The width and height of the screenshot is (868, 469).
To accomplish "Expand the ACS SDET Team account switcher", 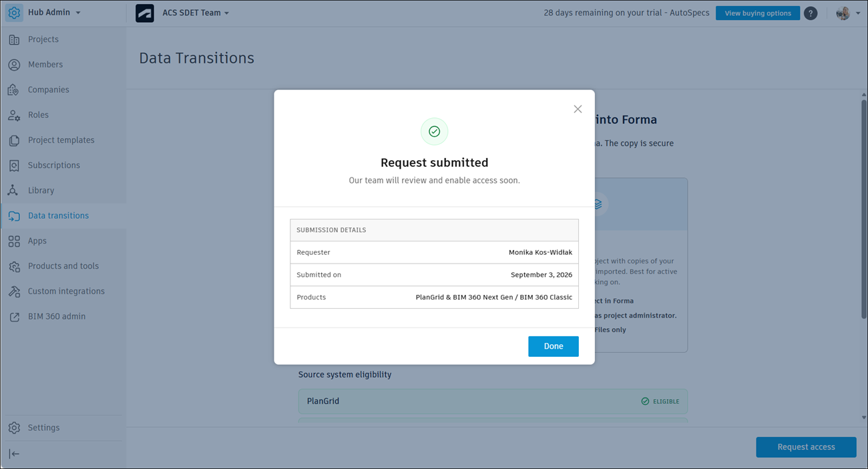I will point(196,13).
